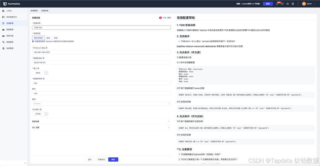Click the info icon beside PDServer 地址
The height and width of the screenshot is (166, 320).
pos(46,48)
